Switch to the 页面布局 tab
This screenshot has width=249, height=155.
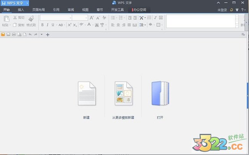(x=38, y=10)
